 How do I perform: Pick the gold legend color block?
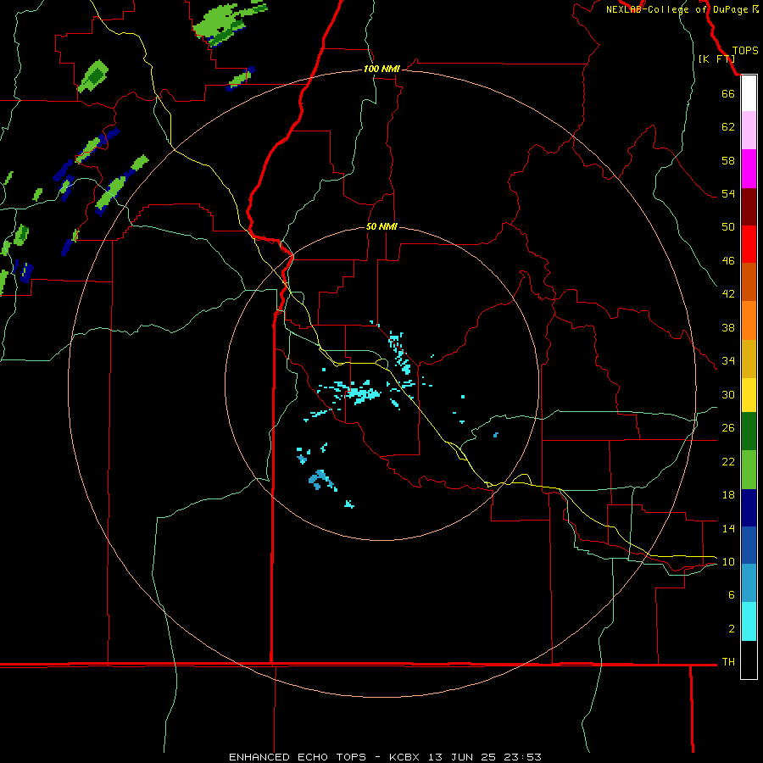click(749, 359)
